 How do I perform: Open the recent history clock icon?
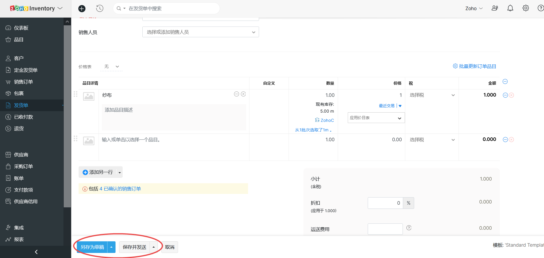tap(100, 9)
